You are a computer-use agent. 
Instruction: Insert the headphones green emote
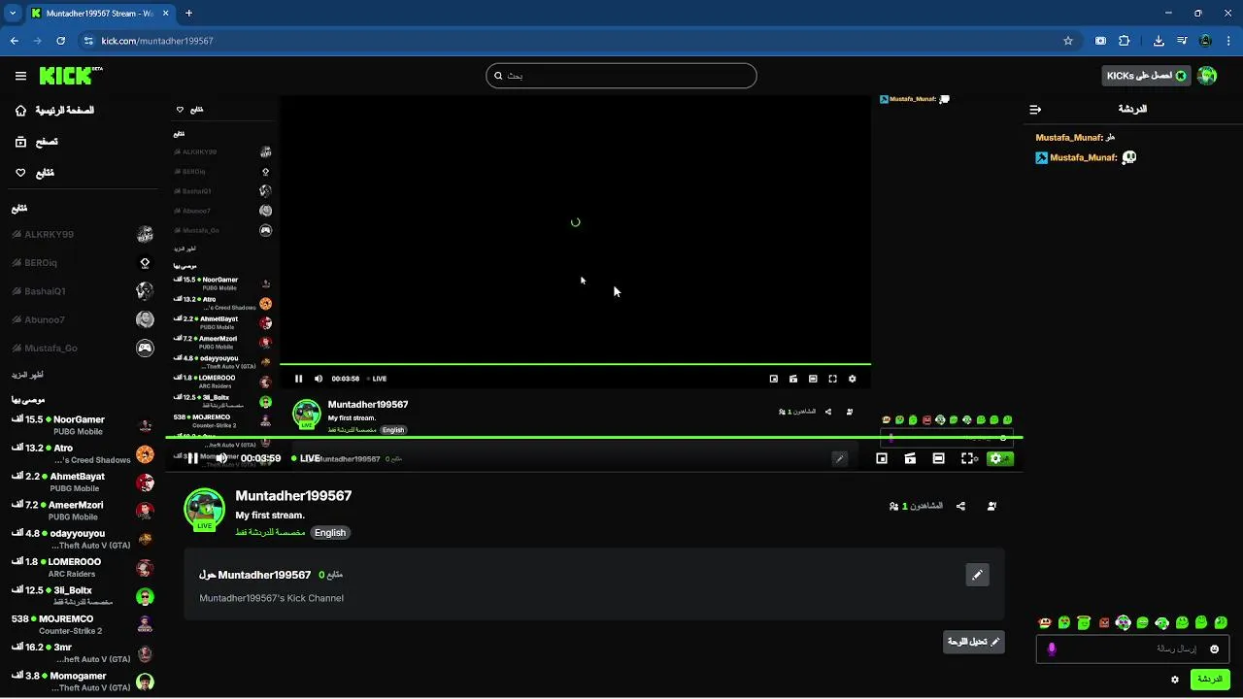tap(1161, 622)
